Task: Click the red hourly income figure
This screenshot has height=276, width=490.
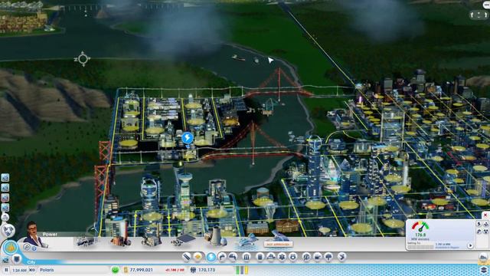Action: 175,270
